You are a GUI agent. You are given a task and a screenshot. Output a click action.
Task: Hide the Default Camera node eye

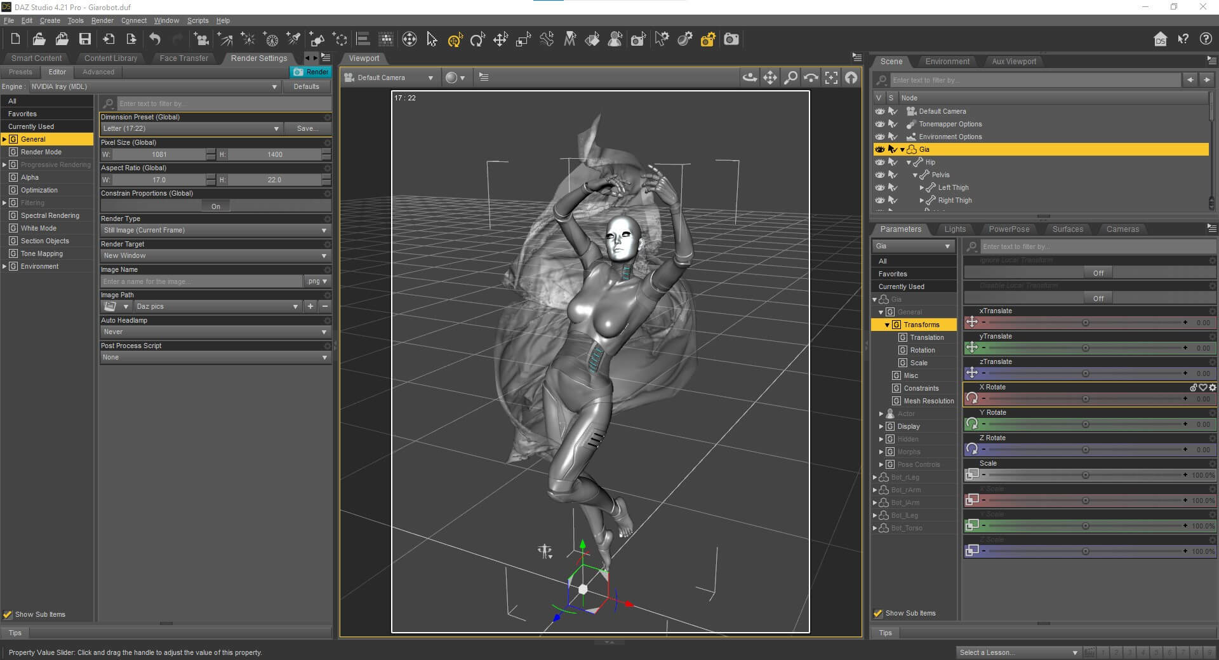(x=880, y=111)
